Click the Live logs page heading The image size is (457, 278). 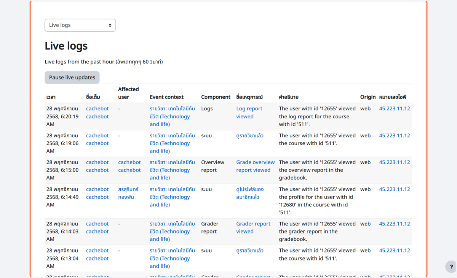(66, 46)
